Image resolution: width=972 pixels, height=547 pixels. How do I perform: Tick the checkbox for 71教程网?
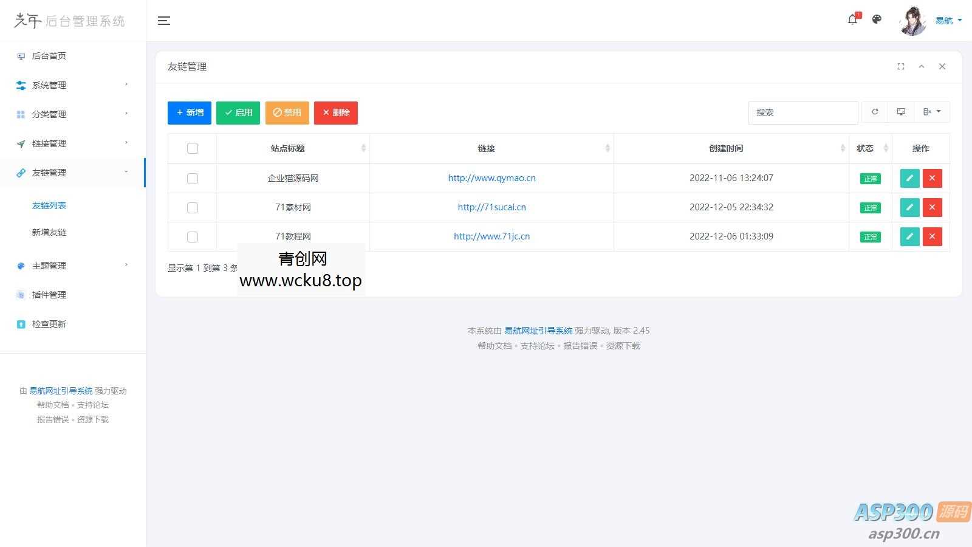click(x=193, y=237)
